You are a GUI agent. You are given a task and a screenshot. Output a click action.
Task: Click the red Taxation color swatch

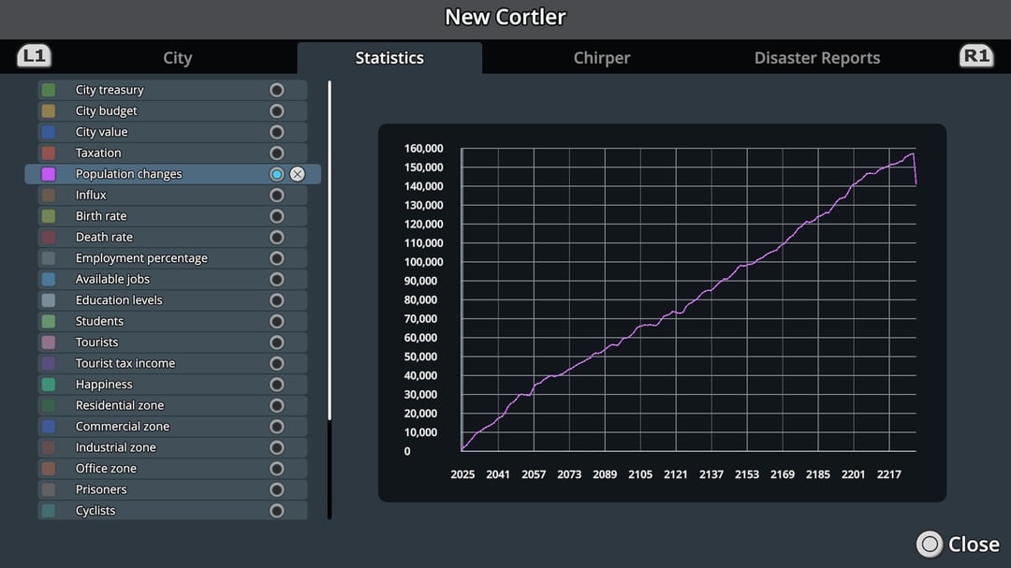coord(49,153)
